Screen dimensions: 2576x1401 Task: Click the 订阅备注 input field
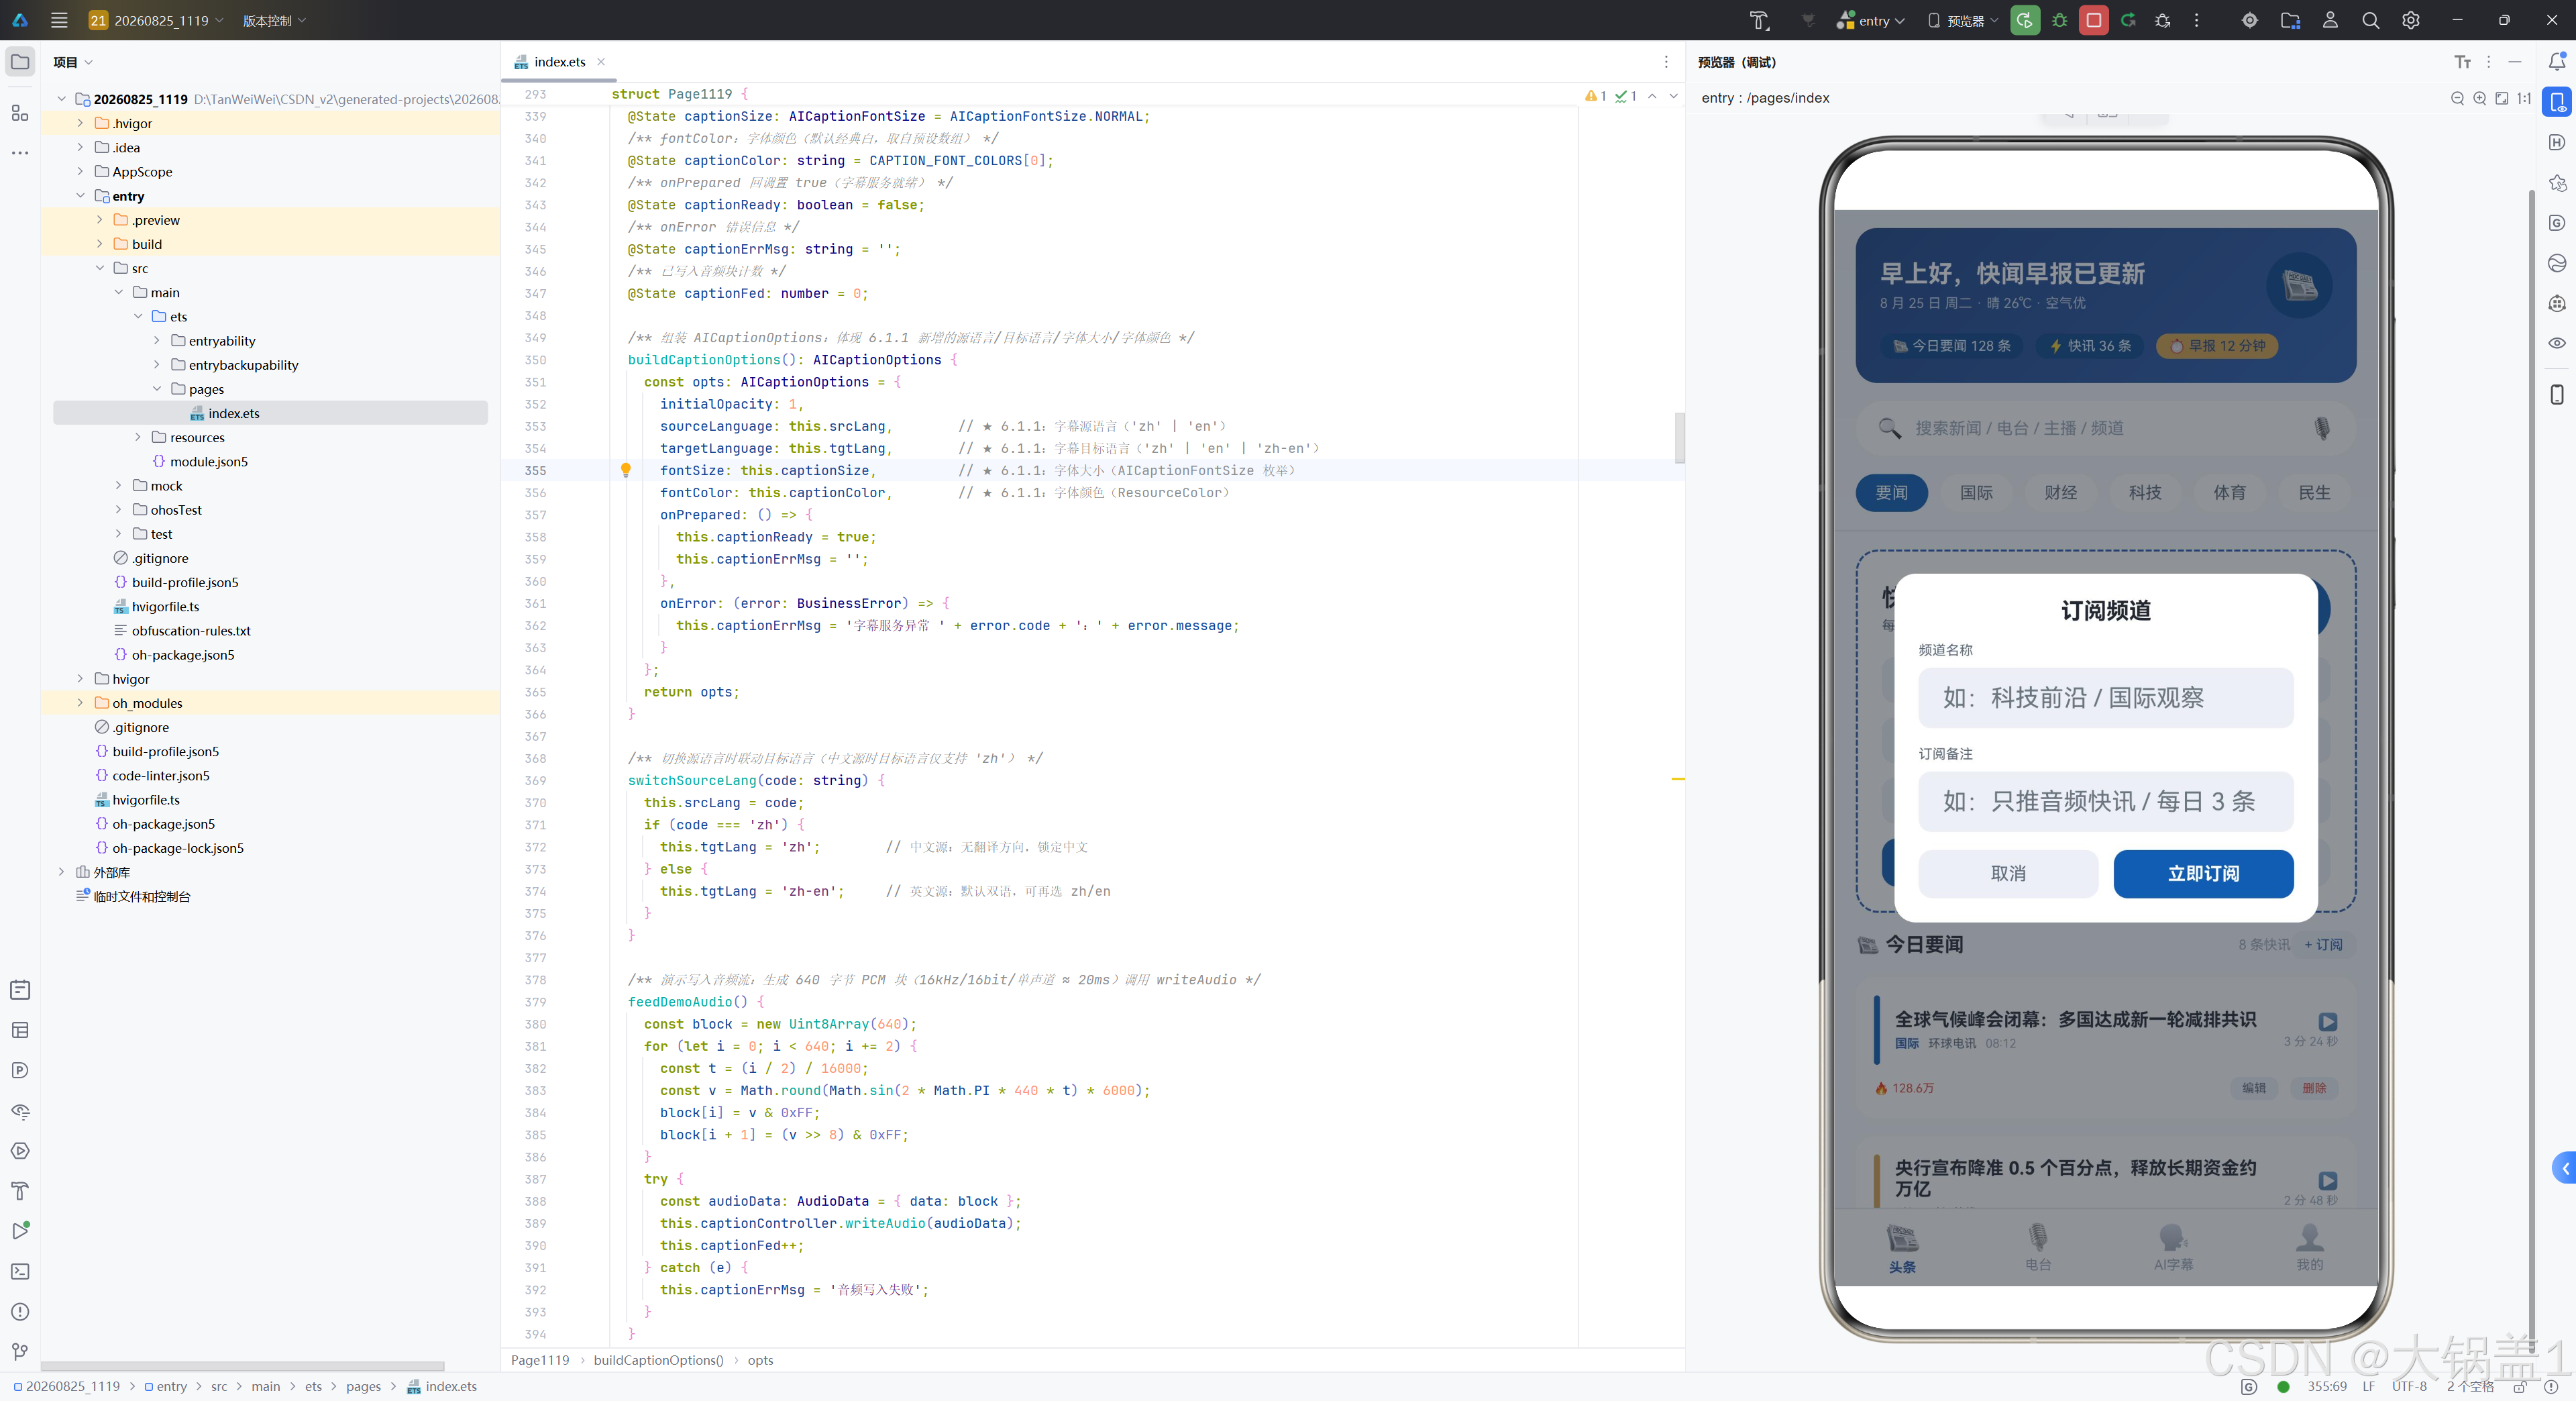pos(2105,801)
